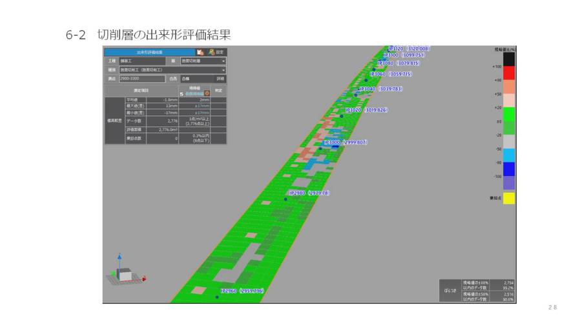Click the 測点 range field 2900-3300
This screenshot has width=578, height=325.
coord(142,79)
